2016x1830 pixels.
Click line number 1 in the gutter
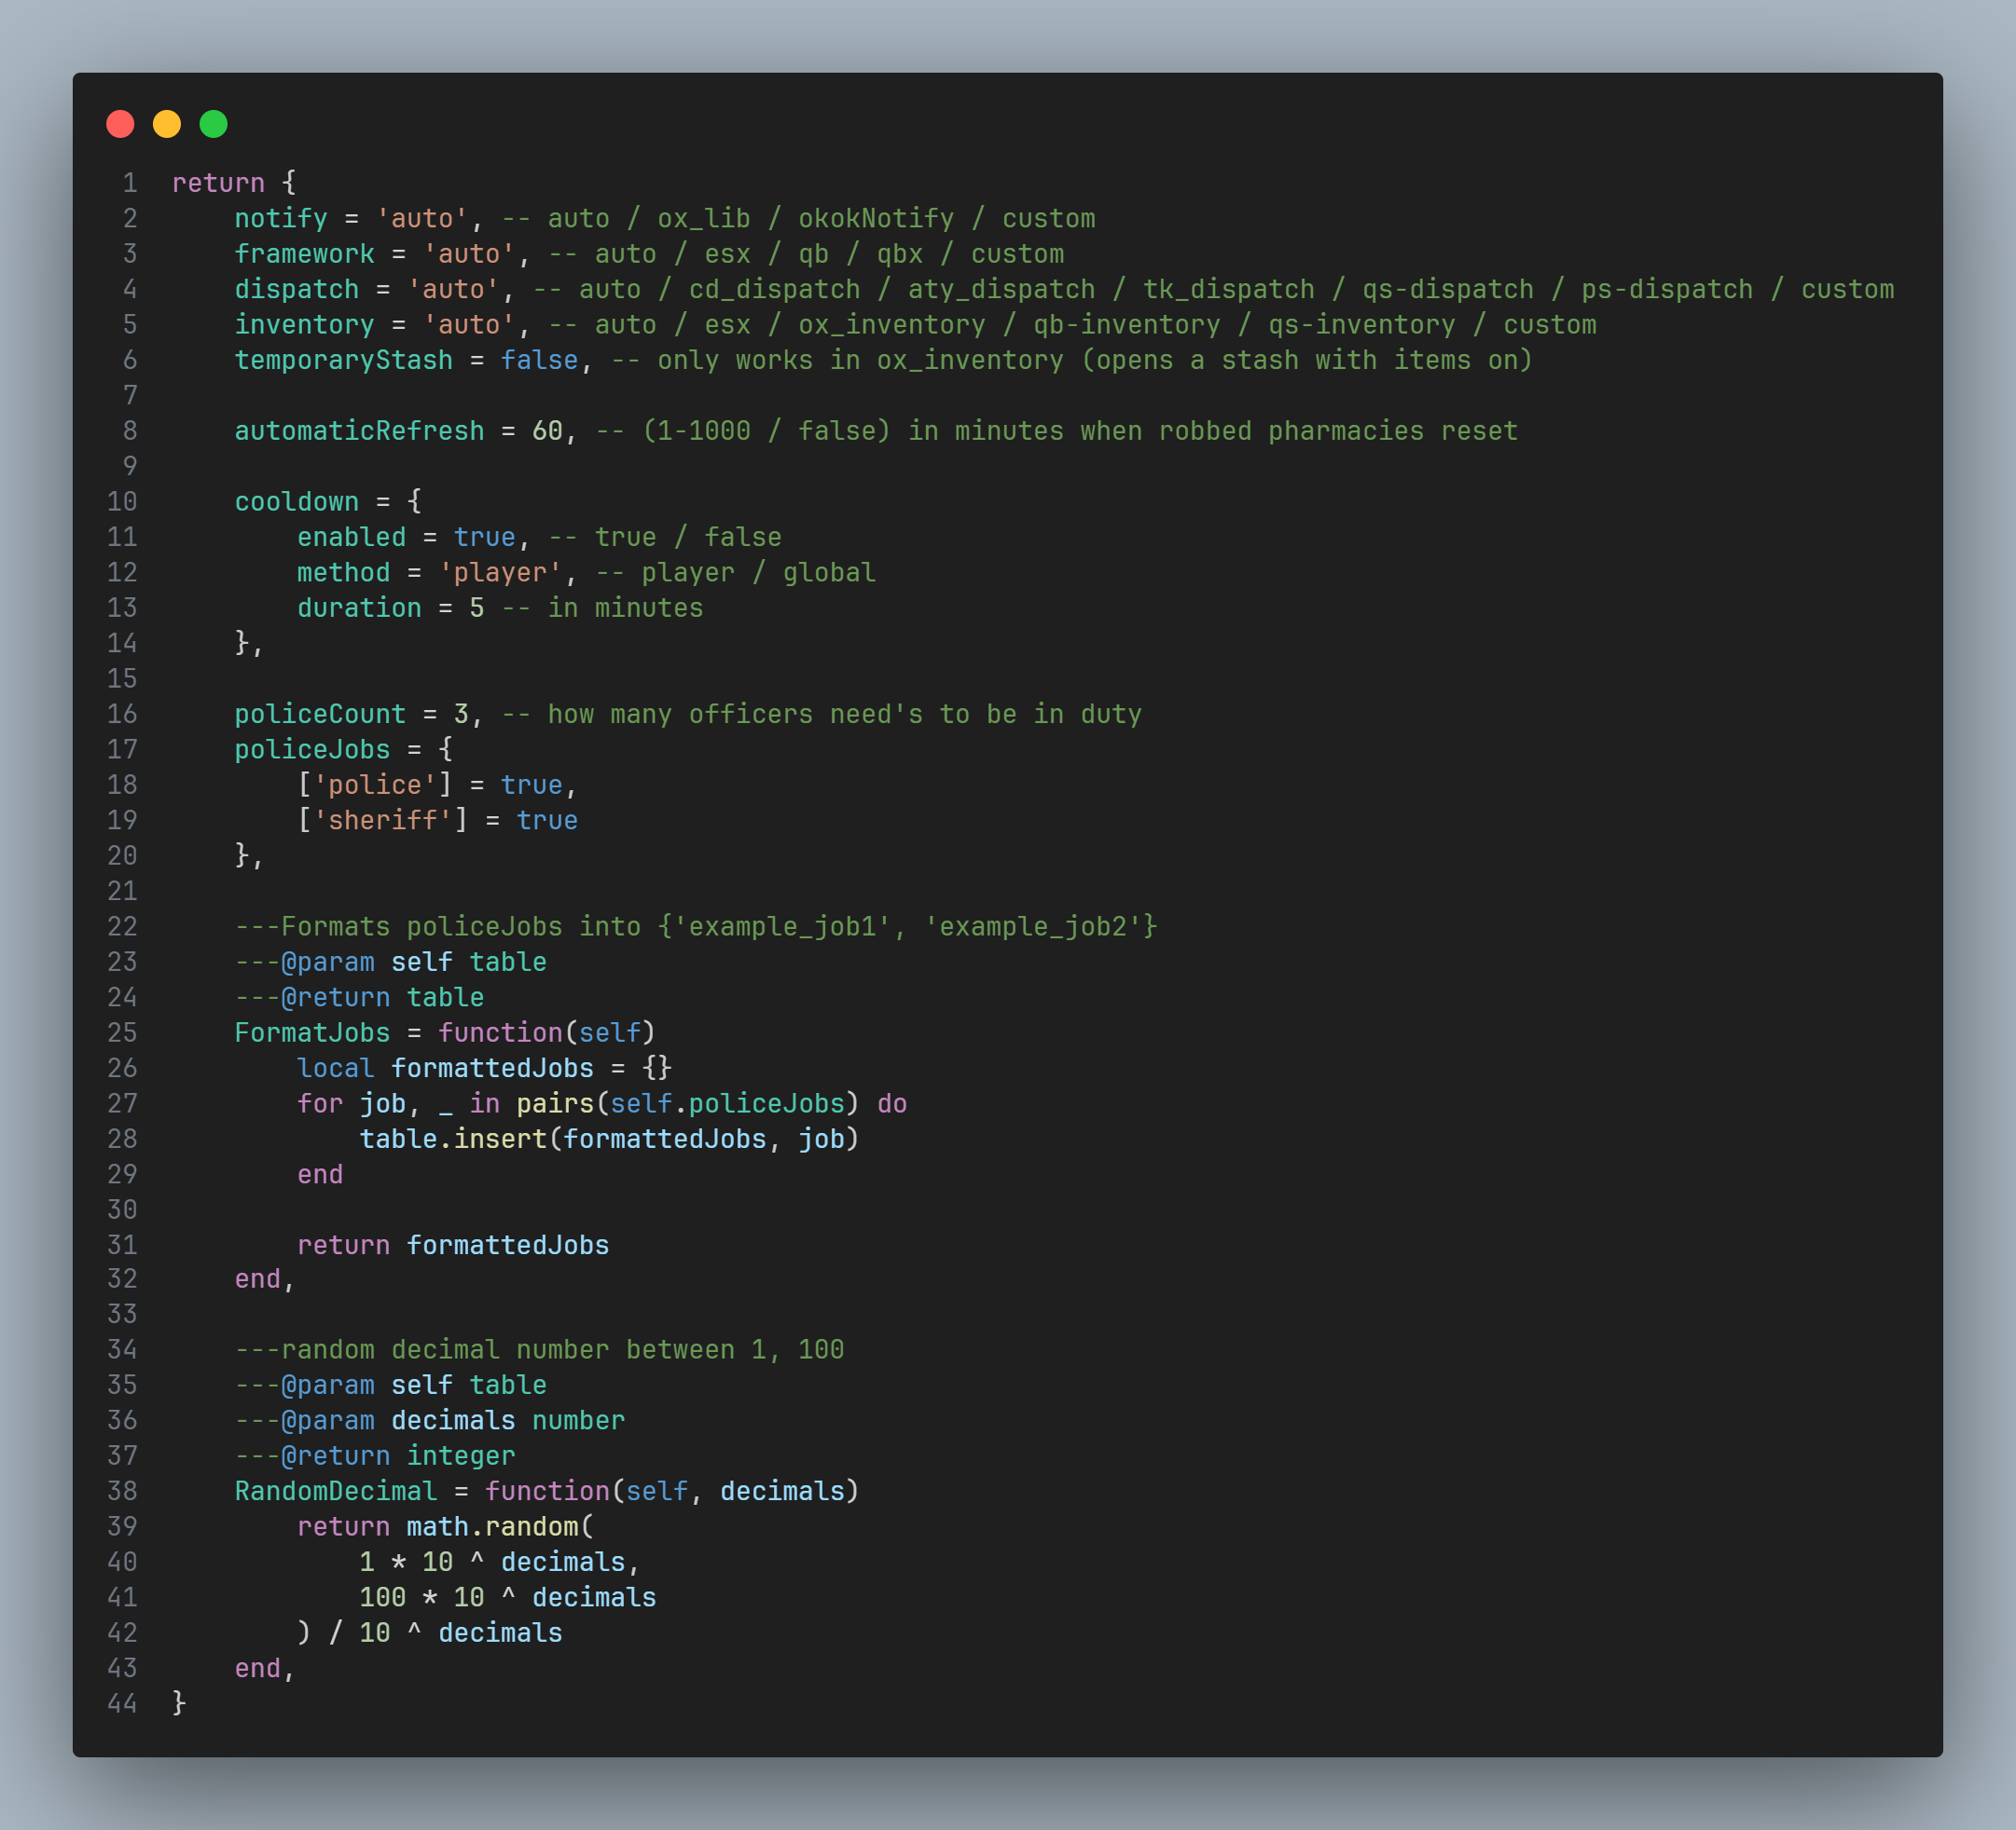point(129,183)
